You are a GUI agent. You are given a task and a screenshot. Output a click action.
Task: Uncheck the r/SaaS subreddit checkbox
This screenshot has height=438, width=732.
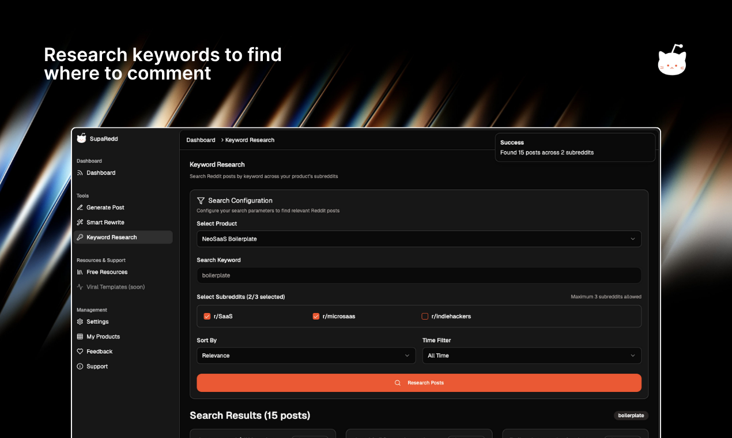click(x=207, y=316)
